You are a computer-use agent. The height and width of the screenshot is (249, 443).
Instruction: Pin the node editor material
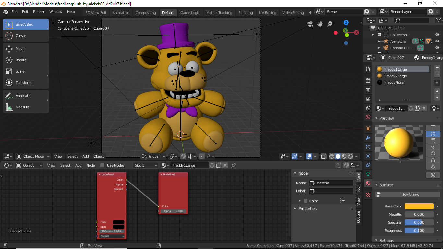(x=233, y=165)
